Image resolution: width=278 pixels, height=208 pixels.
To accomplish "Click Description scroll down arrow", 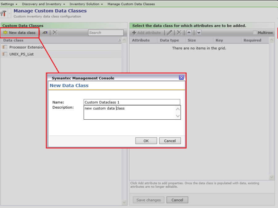I will (178, 116).
